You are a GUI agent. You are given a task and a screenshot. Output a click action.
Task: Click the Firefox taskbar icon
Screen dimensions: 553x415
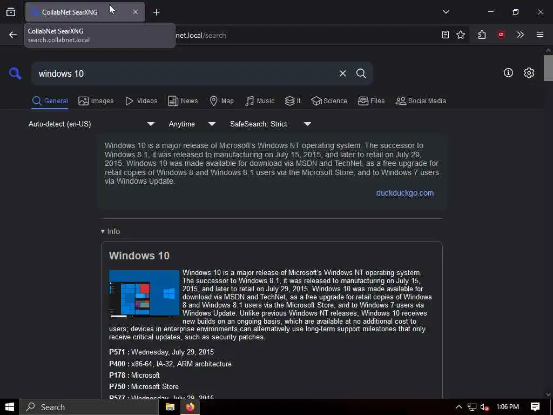190,407
